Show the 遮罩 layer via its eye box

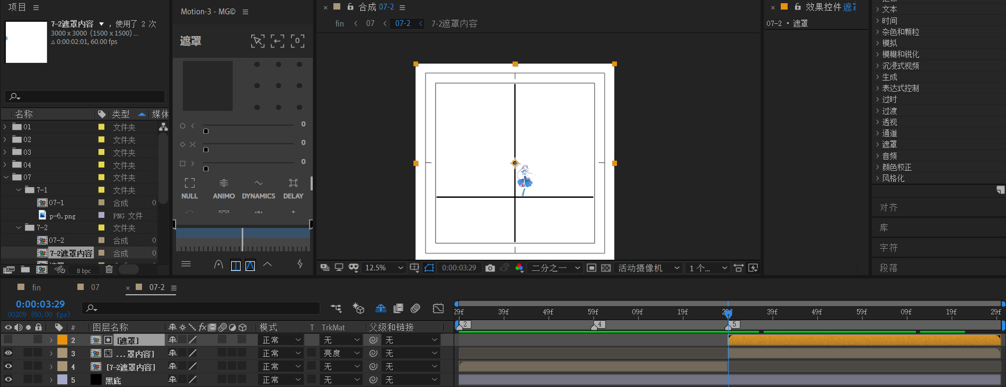(x=8, y=339)
